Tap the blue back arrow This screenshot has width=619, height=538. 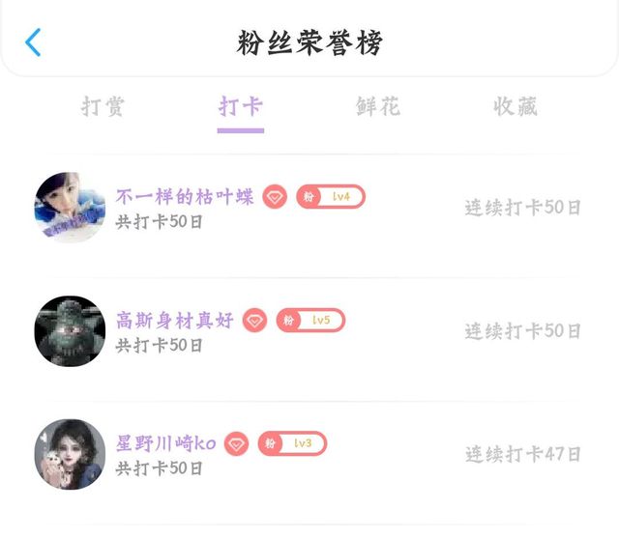33,42
